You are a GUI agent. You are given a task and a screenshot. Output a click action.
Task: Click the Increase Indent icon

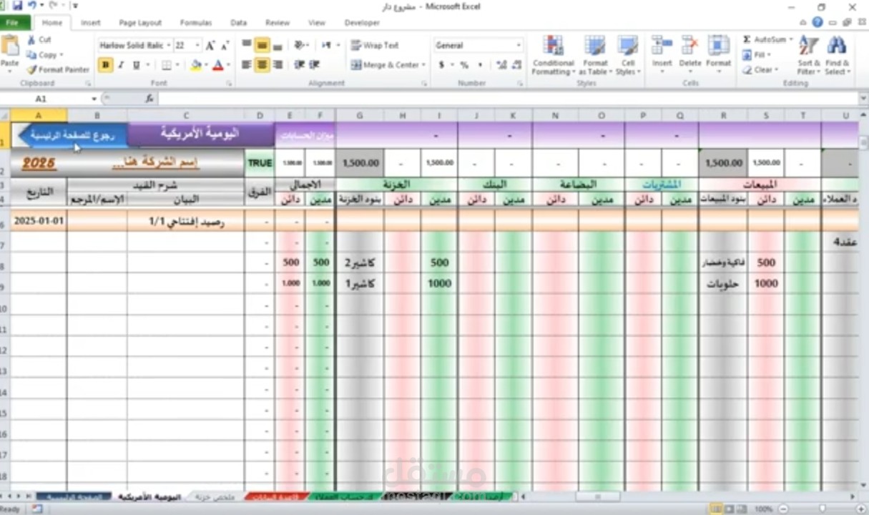coord(313,65)
